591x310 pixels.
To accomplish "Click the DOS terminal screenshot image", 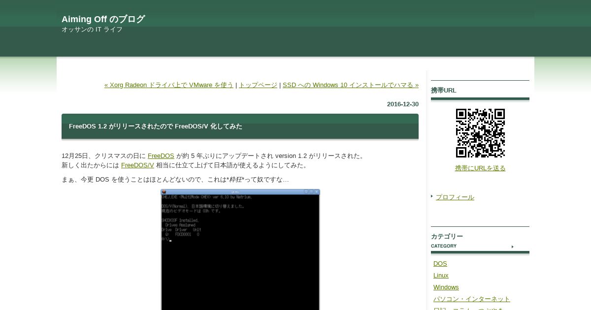I will coord(240,249).
